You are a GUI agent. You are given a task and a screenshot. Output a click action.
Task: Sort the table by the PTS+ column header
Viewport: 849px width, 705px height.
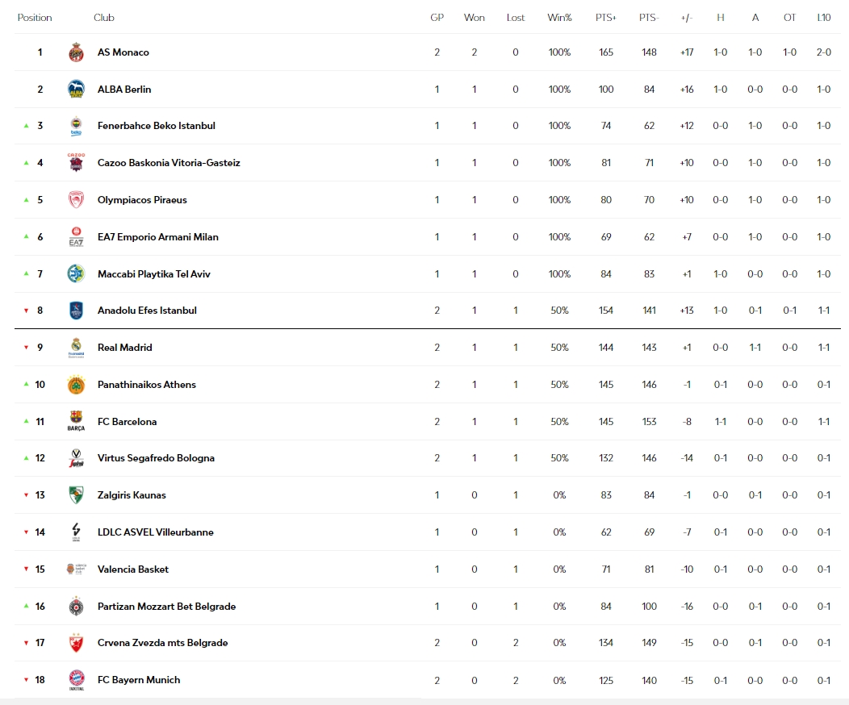pyautogui.click(x=606, y=18)
